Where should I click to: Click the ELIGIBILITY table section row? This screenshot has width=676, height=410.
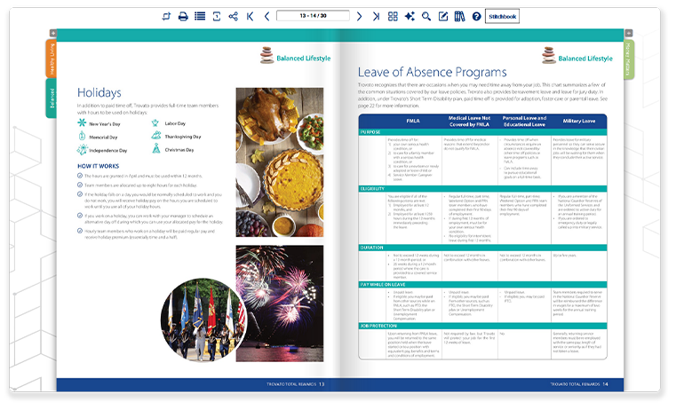pos(482,189)
